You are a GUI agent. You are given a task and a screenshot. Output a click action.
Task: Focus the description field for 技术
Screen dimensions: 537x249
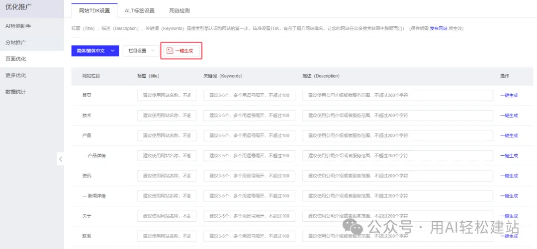tap(398, 116)
